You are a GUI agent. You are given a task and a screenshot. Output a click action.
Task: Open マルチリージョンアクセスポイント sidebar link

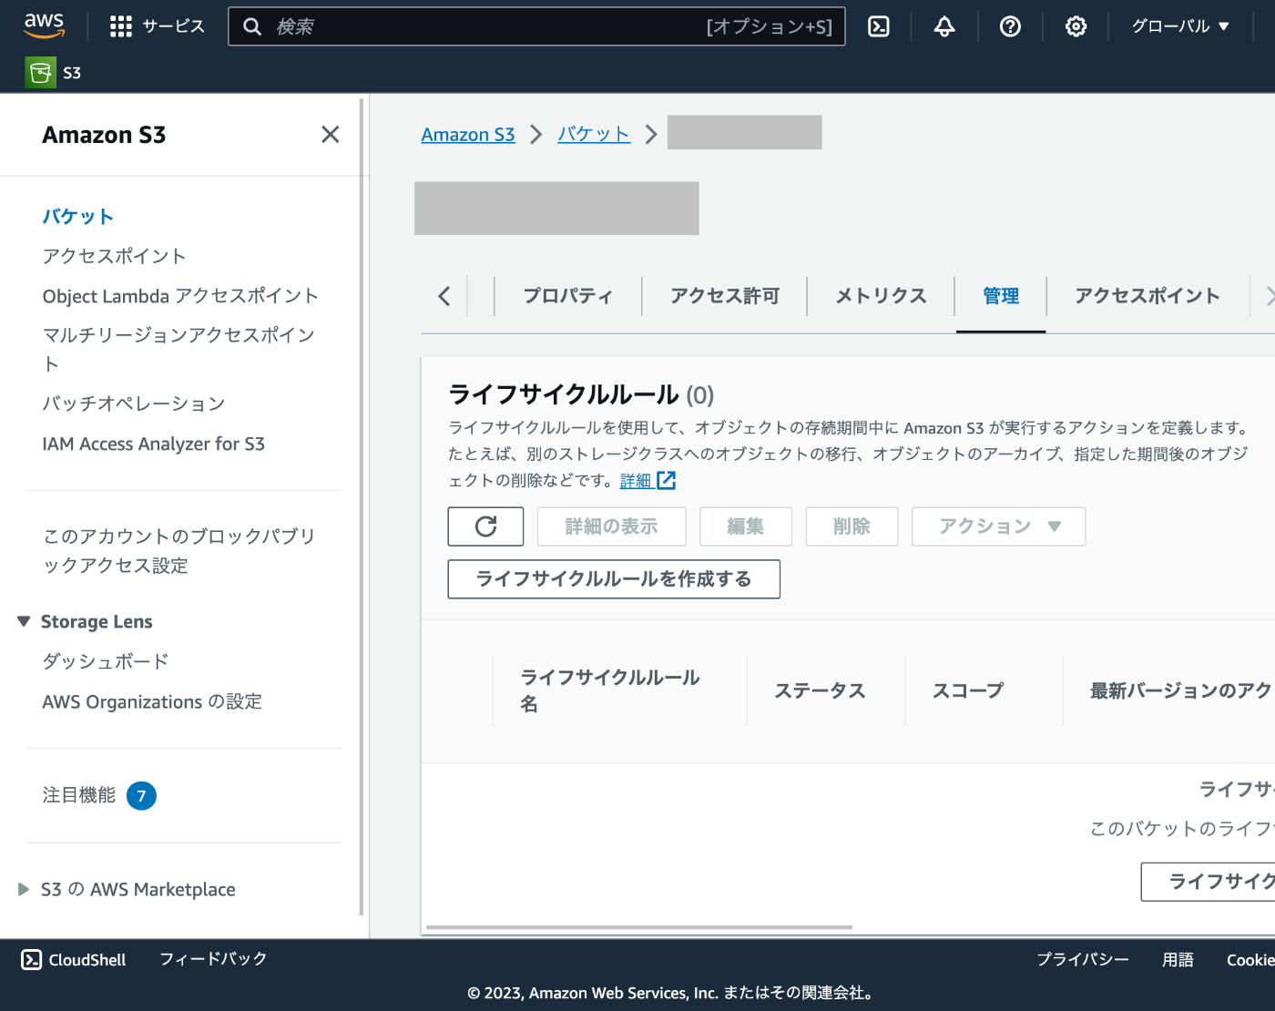(x=178, y=350)
